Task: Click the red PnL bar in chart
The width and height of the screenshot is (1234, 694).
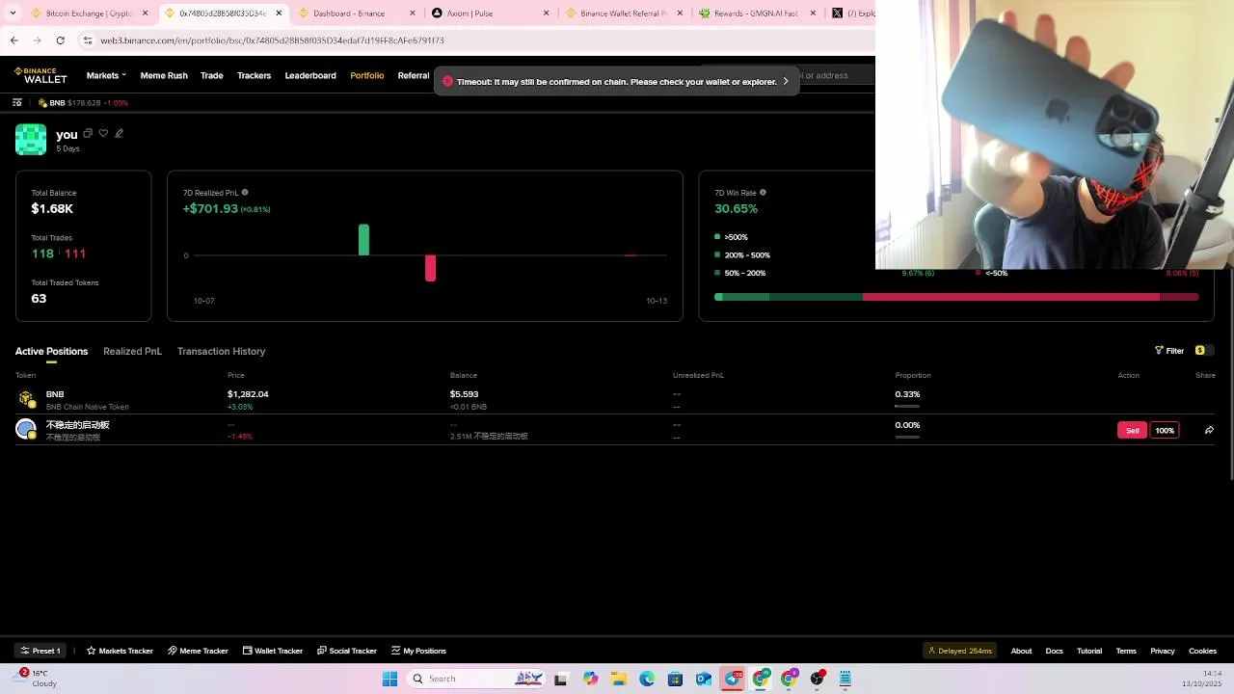Action: click(x=430, y=268)
